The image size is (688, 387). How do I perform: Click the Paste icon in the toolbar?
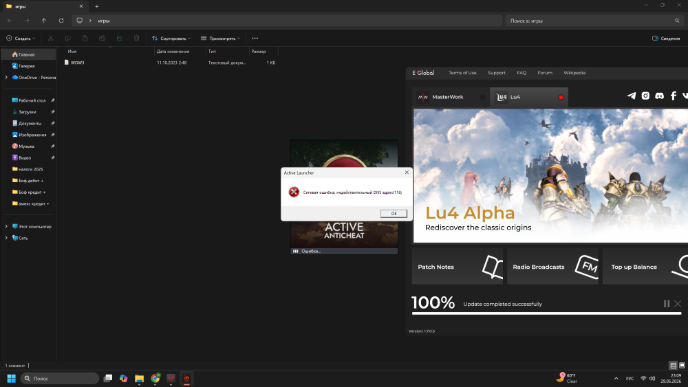85,38
